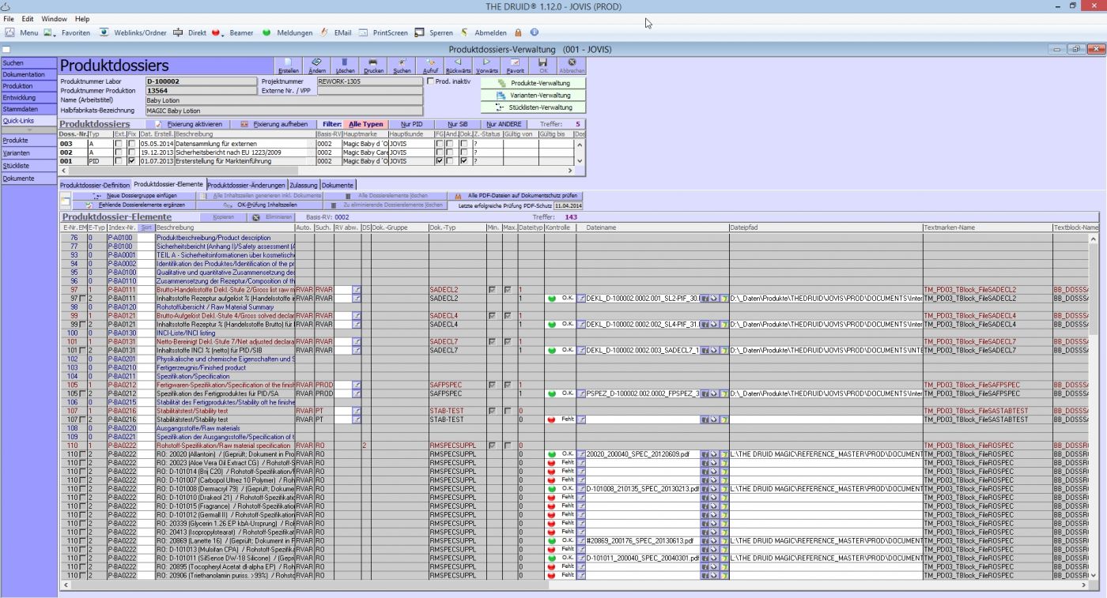The image size is (1107, 598).
Task: Go back with the Rückwärts arrow
Action: click(458, 65)
